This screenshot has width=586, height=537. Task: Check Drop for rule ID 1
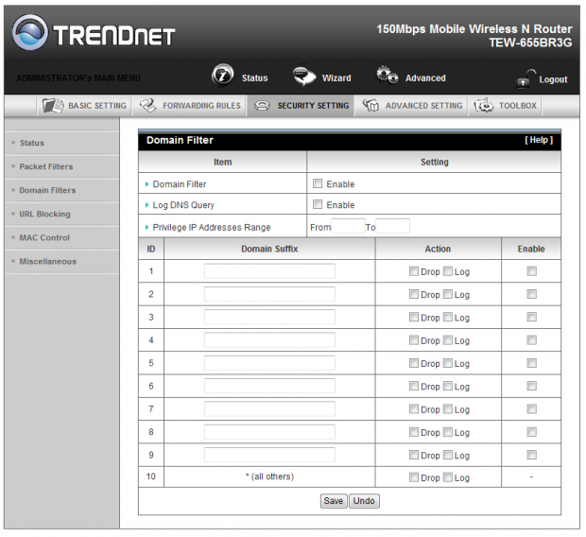414,271
